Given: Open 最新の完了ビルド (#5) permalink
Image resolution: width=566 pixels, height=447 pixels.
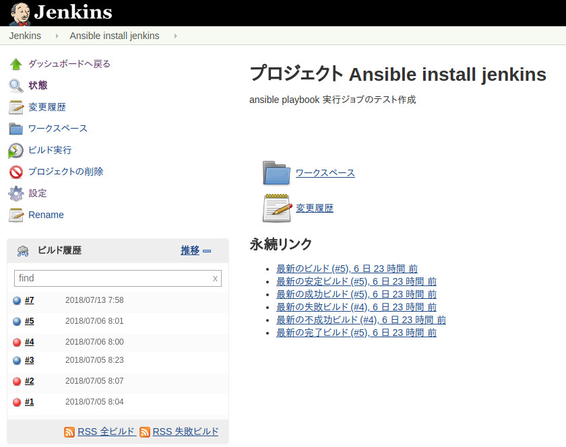Looking at the screenshot, I should pyautogui.click(x=356, y=333).
